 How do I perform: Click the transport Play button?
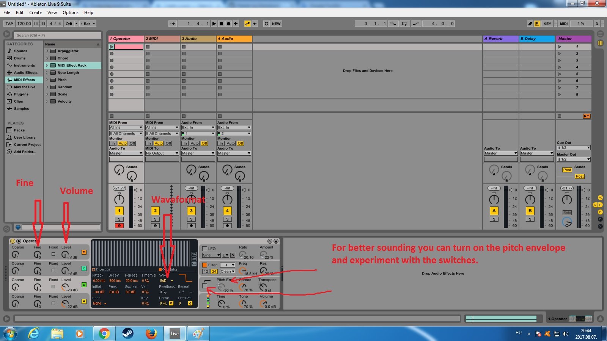(214, 23)
